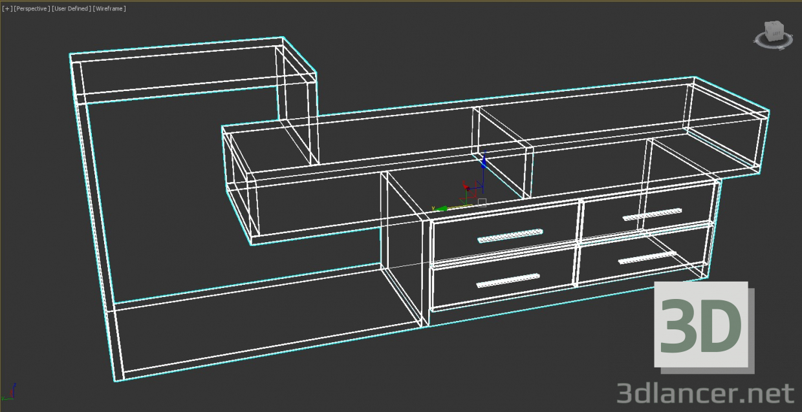Click the LEFT face of the ViewCube
The image size is (802, 412).
[777, 34]
